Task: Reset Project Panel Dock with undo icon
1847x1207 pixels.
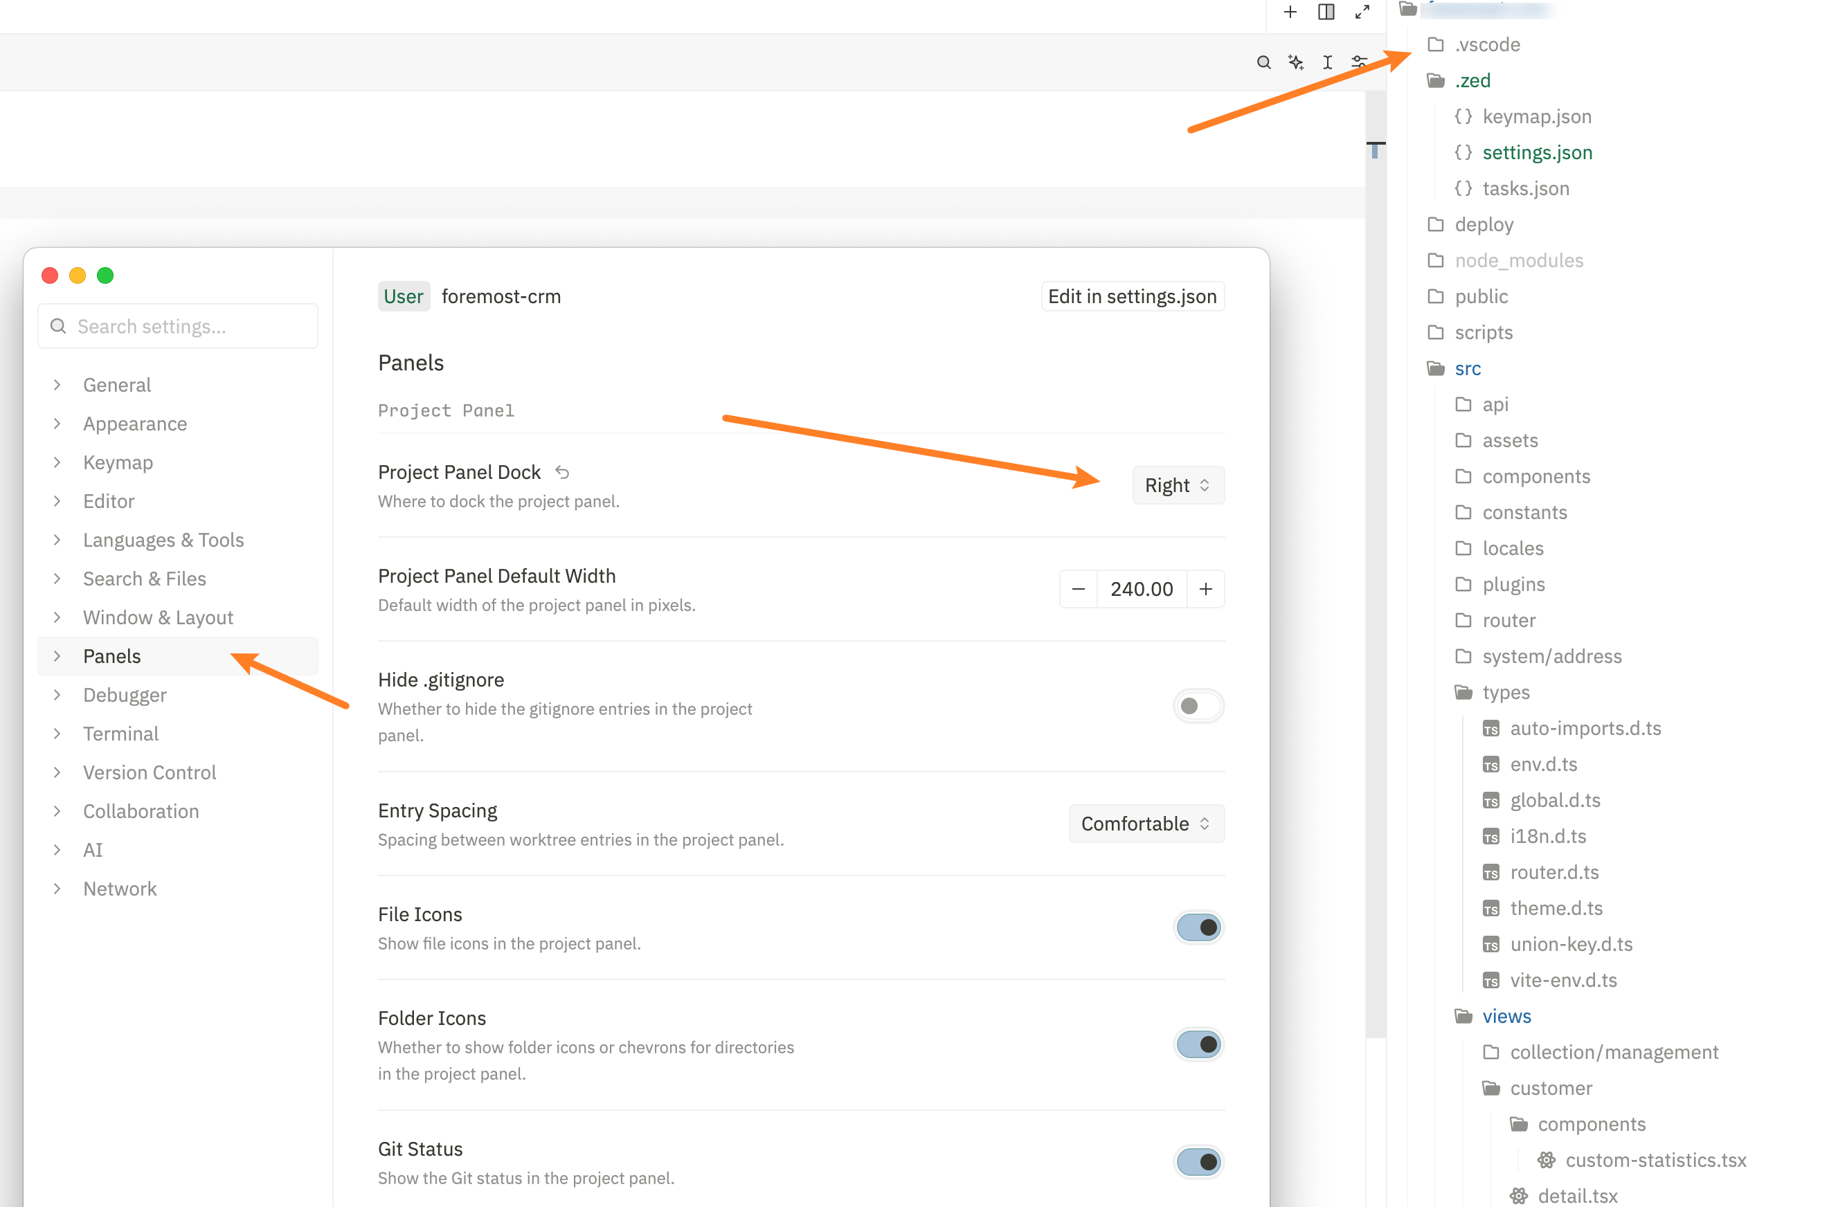Action: pos(563,471)
